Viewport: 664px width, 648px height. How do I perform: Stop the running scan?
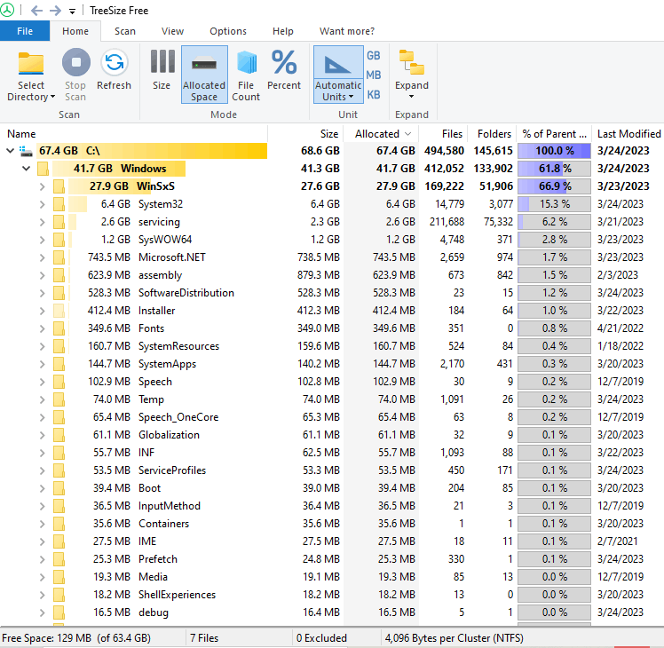click(x=75, y=75)
